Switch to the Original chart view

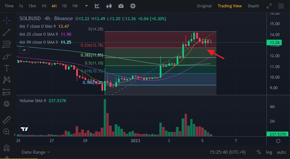(x=204, y=6)
